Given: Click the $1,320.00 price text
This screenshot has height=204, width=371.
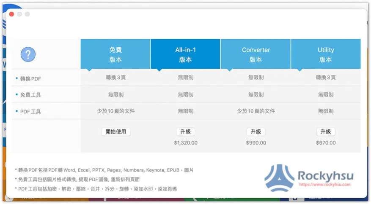Looking at the screenshot, I should coord(185,143).
